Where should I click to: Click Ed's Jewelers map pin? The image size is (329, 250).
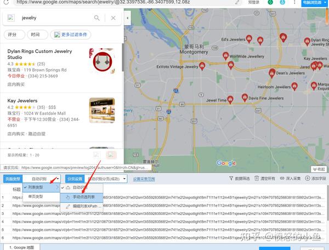coord(249,39)
